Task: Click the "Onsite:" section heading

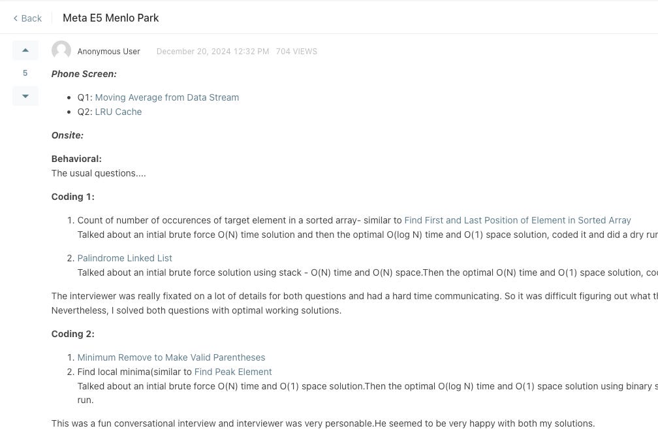Action: tap(67, 135)
